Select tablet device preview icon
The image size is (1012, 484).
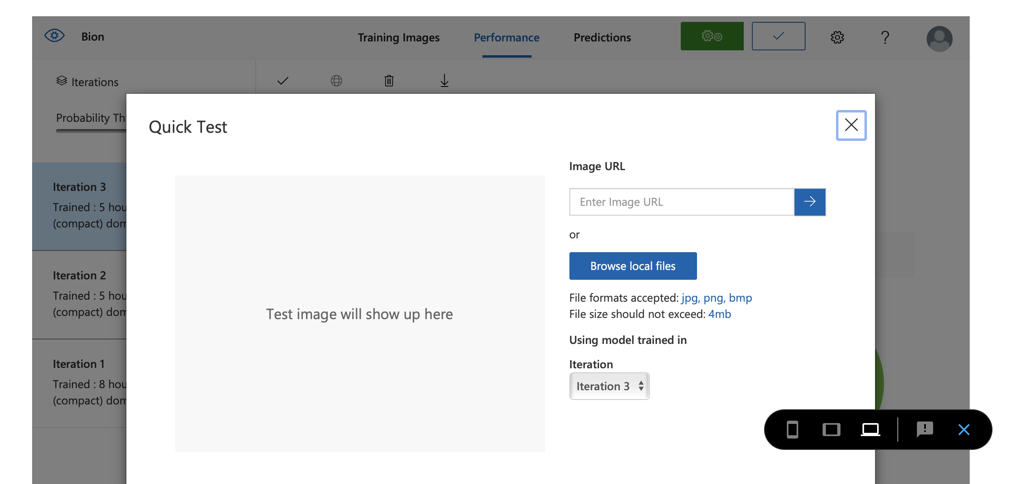pos(831,429)
